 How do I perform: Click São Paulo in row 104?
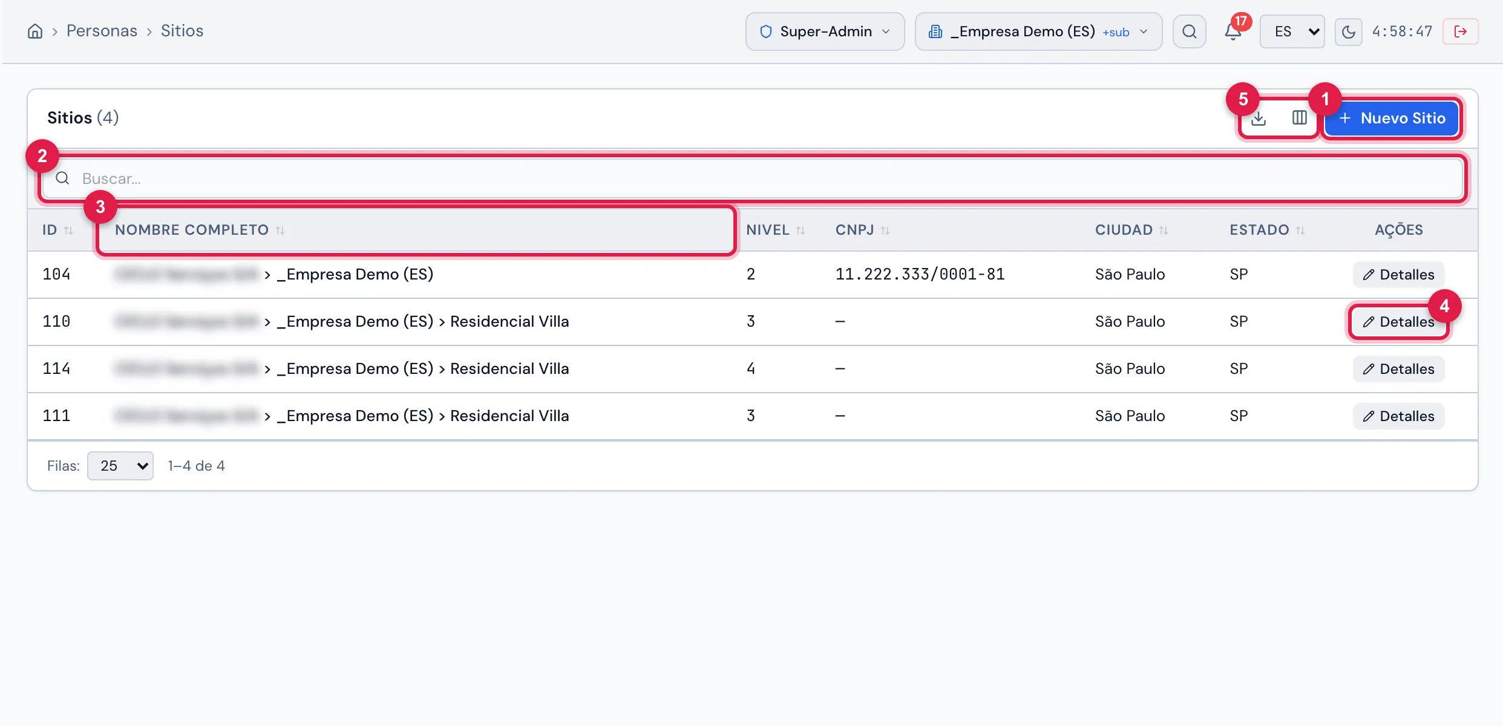[x=1130, y=274]
